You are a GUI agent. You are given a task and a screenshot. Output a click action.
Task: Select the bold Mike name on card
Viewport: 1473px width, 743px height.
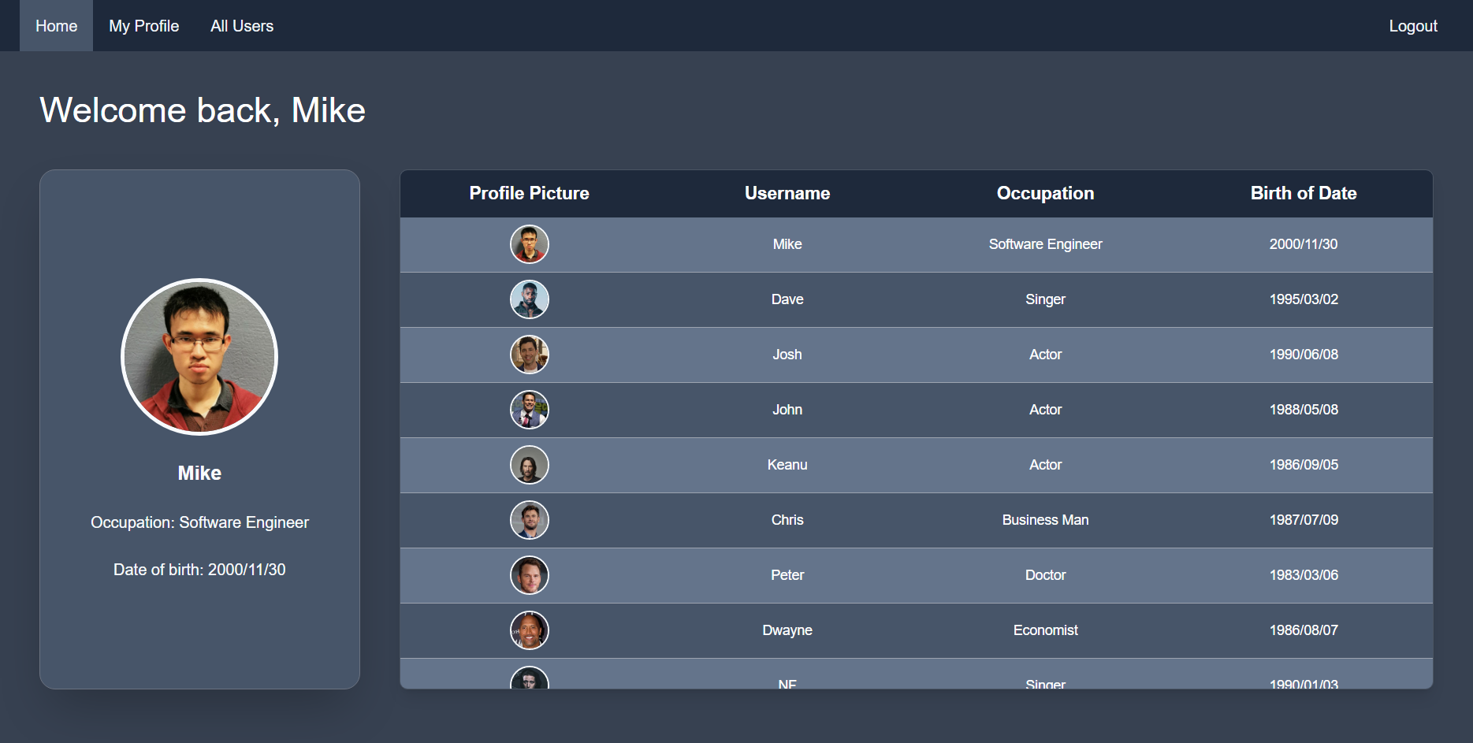click(199, 473)
